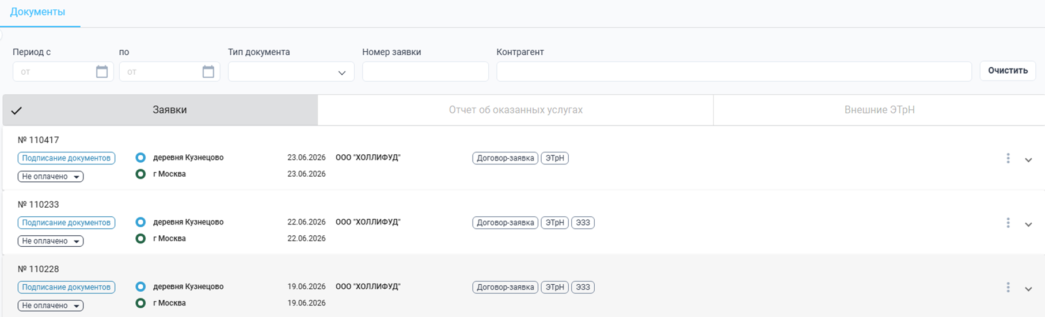Open the Тип документа dropdown
The image size is (1045, 317).
pyautogui.click(x=291, y=72)
